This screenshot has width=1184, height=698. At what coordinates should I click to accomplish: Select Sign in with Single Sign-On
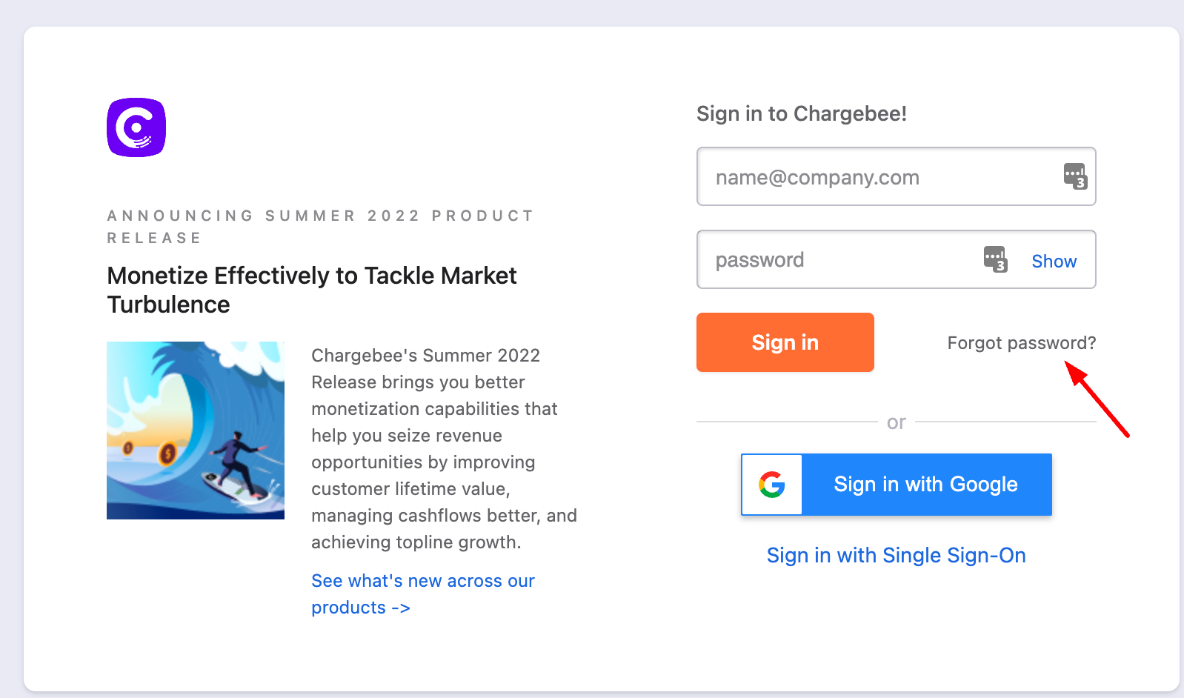pos(896,556)
